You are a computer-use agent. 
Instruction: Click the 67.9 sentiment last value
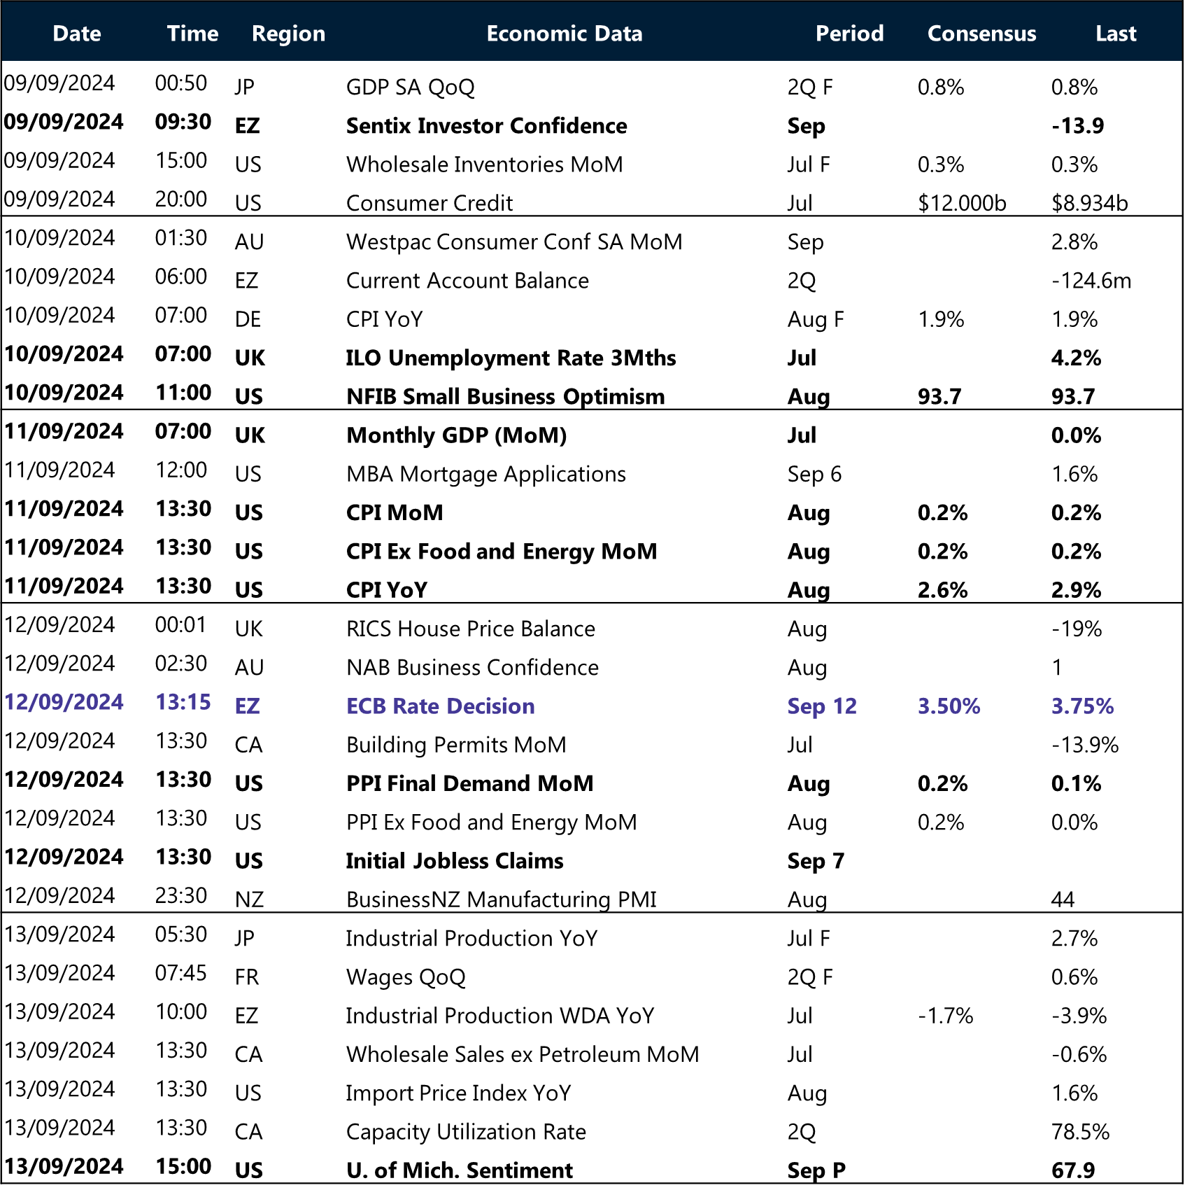tap(1073, 1170)
